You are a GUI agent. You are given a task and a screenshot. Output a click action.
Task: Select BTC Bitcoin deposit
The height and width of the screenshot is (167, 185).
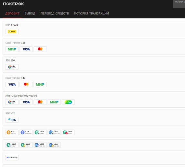pyautogui.click(x=12, y=132)
